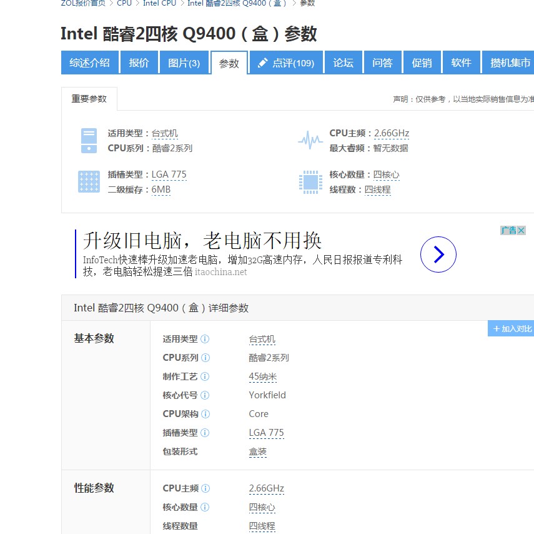Click the desktop computer tower icon

click(89, 141)
